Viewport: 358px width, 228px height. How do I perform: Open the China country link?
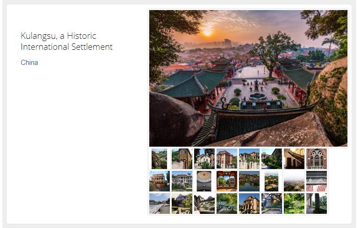(x=29, y=63)
